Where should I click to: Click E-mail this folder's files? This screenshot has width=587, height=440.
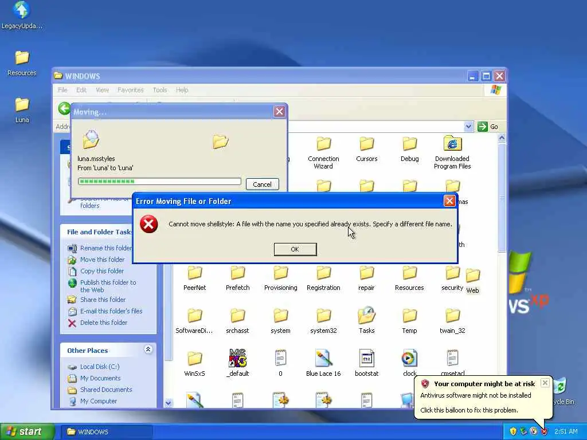(105, 311)
